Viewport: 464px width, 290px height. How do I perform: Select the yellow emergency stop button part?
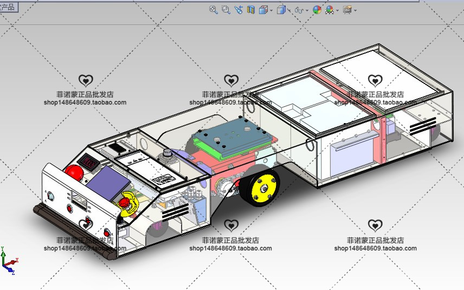click(127, 204)
